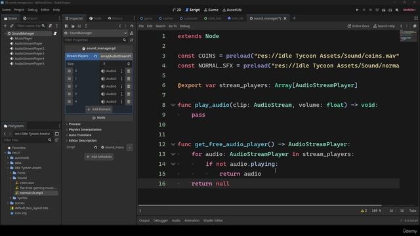Collapse the Sound folder
This screenshot has width=420, height=236.
10,178
